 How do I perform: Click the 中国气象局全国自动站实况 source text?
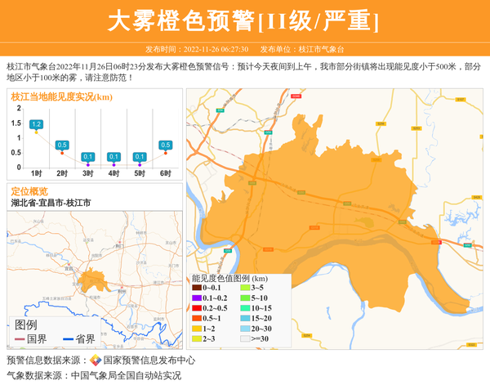coord(126,375)
